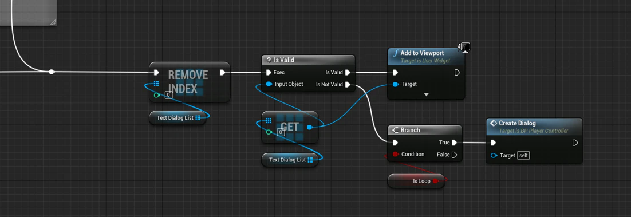Click the comment box resize handle
The image size is (631, 217).
coord(53,22)
